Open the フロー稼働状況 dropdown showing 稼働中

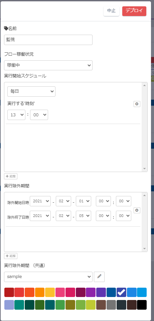point(48,65)
